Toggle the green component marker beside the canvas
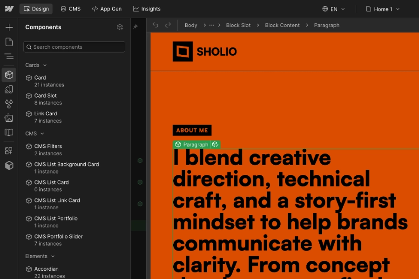419x279 pixels. pyautogui.click(x=140, y=160)
